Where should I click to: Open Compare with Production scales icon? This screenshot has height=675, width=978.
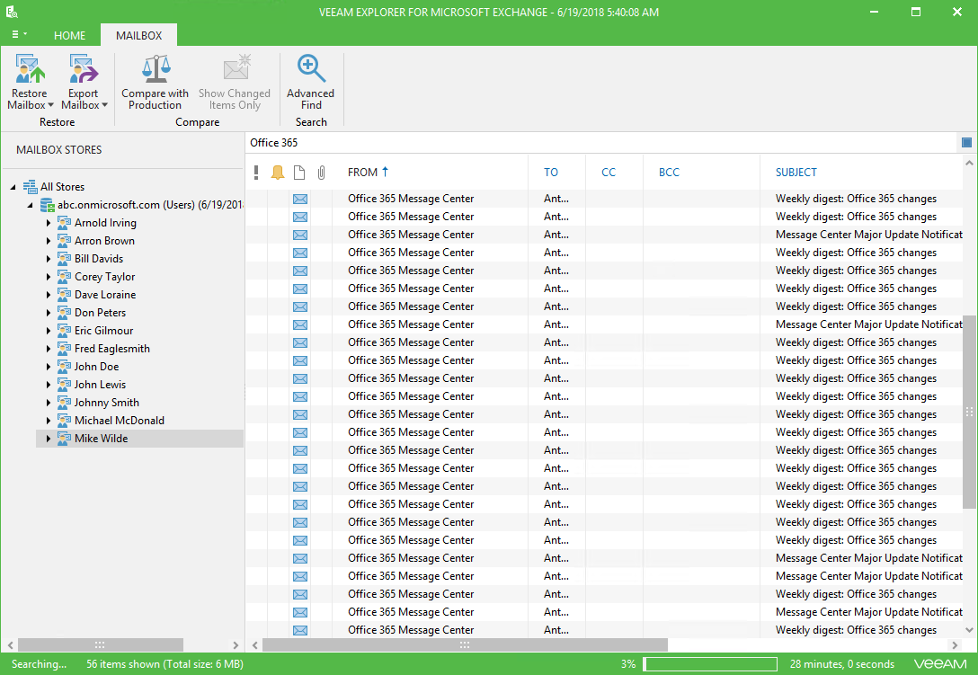[156, 68]
